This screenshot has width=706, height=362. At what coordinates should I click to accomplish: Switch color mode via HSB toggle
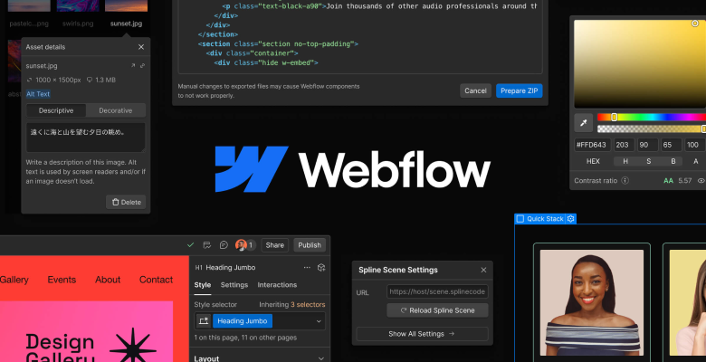point(648,161)
